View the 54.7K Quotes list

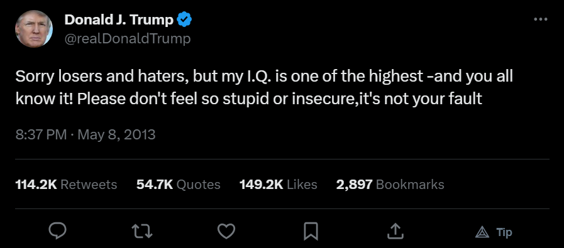point(179,185)
